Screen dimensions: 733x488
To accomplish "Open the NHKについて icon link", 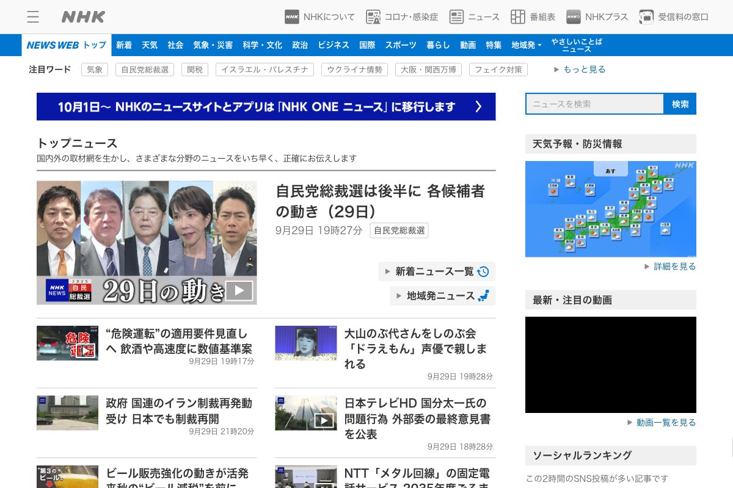I will 292,17.
